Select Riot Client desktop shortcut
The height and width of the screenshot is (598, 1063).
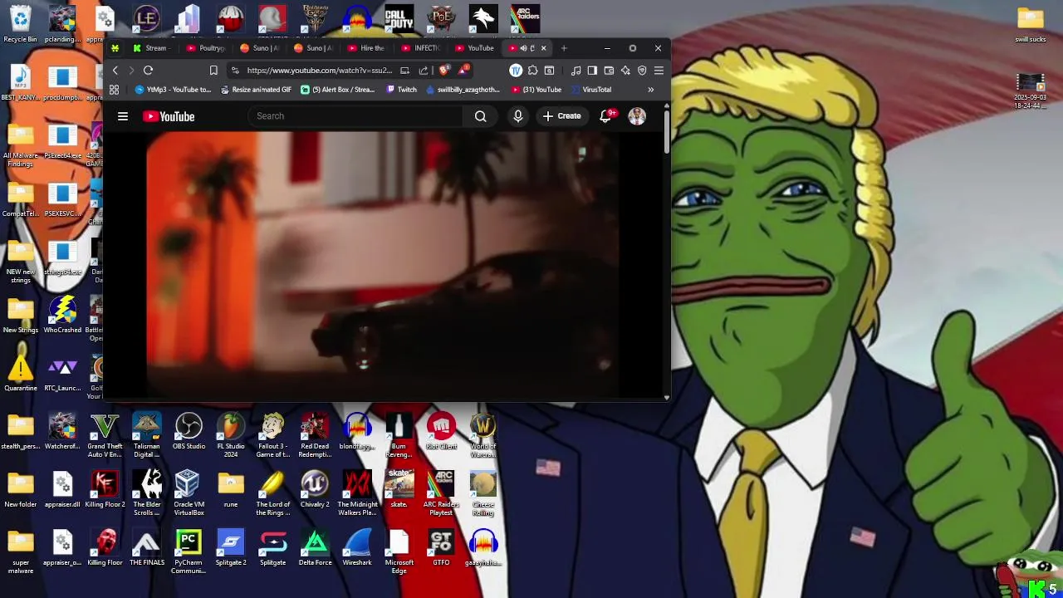(x=441, y=432)
